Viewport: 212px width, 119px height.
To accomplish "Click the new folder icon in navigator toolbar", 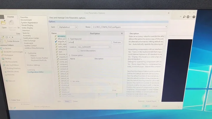I will [x=3, y=37].
